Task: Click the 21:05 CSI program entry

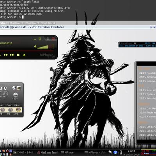Action: tap(147, 108)
